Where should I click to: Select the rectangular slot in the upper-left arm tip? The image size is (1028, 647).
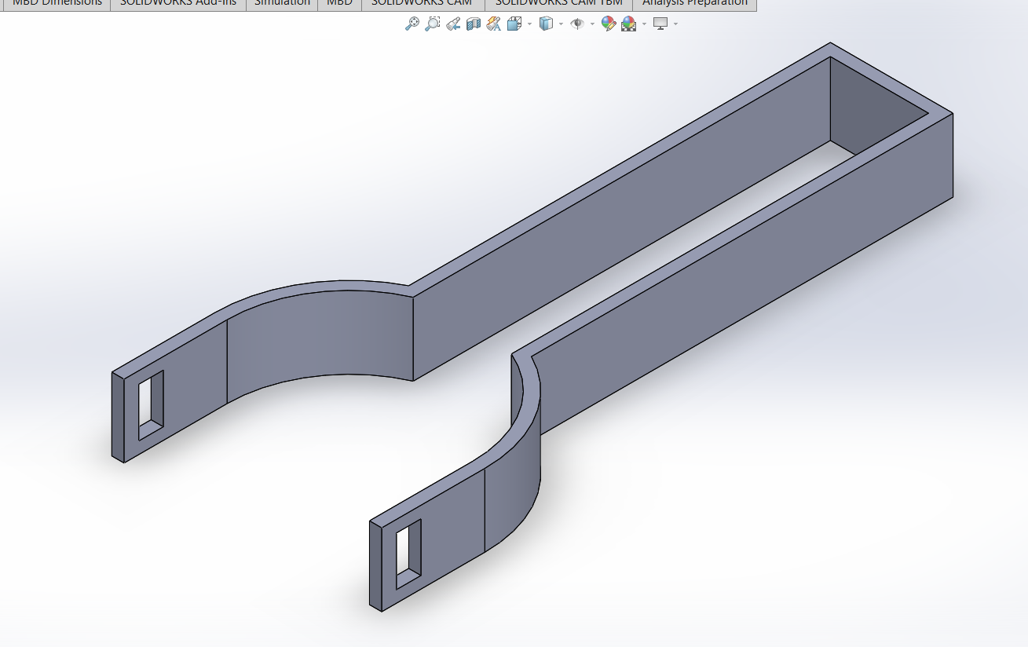click(151, 405)
